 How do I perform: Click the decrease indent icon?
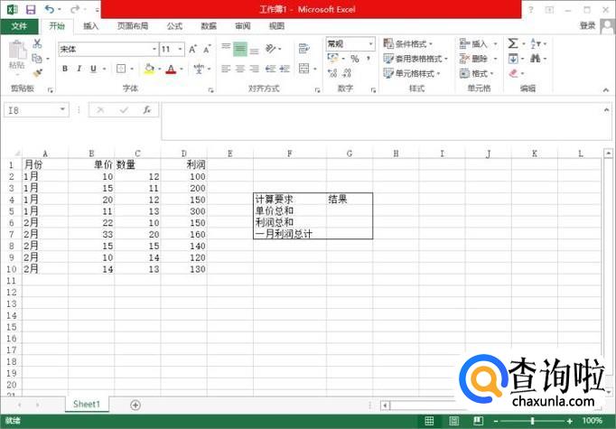point(270,69)
